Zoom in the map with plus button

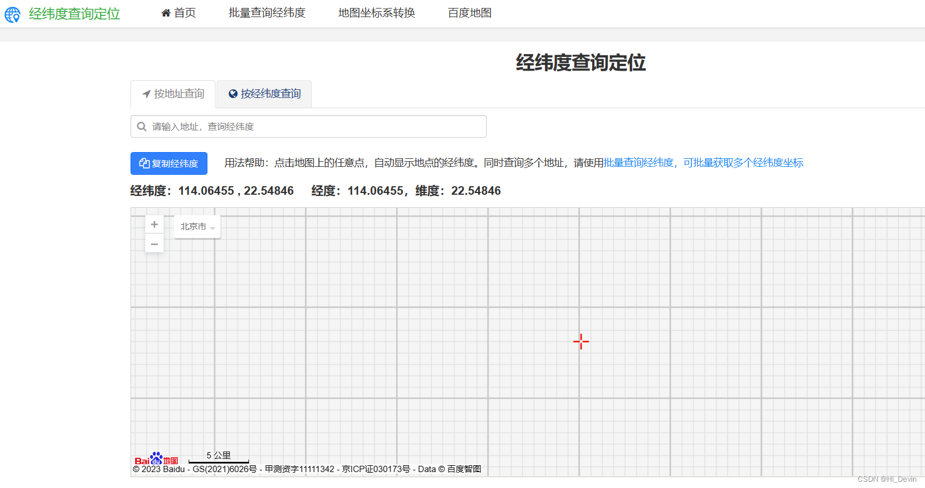[154, 224]
